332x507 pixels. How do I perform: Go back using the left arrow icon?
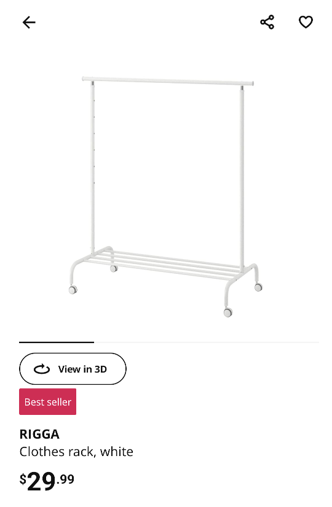tap(29, 22)
